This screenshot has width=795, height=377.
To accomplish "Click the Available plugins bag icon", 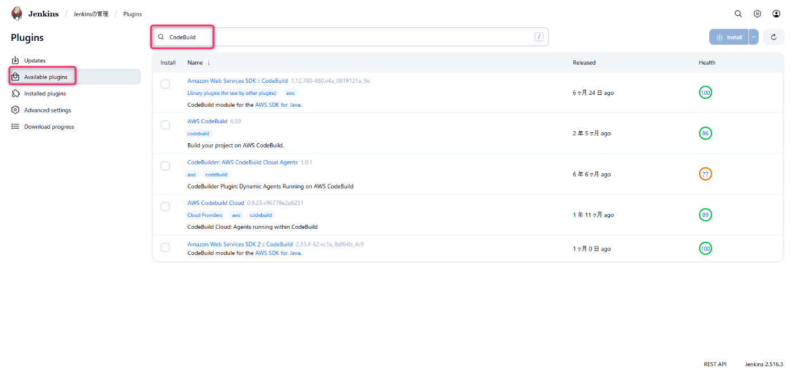I will tap(16, 77).
